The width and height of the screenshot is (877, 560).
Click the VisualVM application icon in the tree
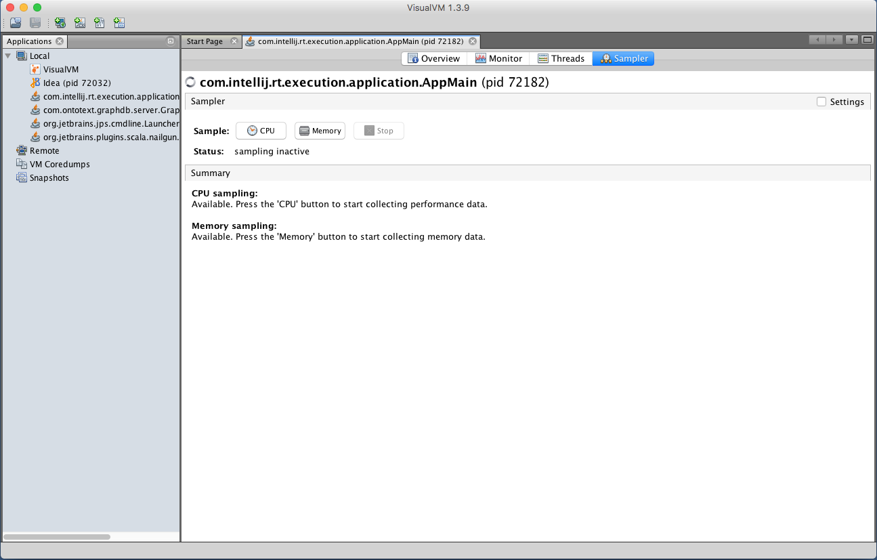(35, 70)
